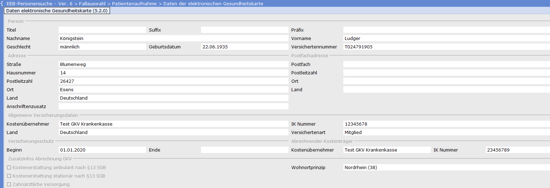Click Hausnummer field showing 14

tap(174, 73)
